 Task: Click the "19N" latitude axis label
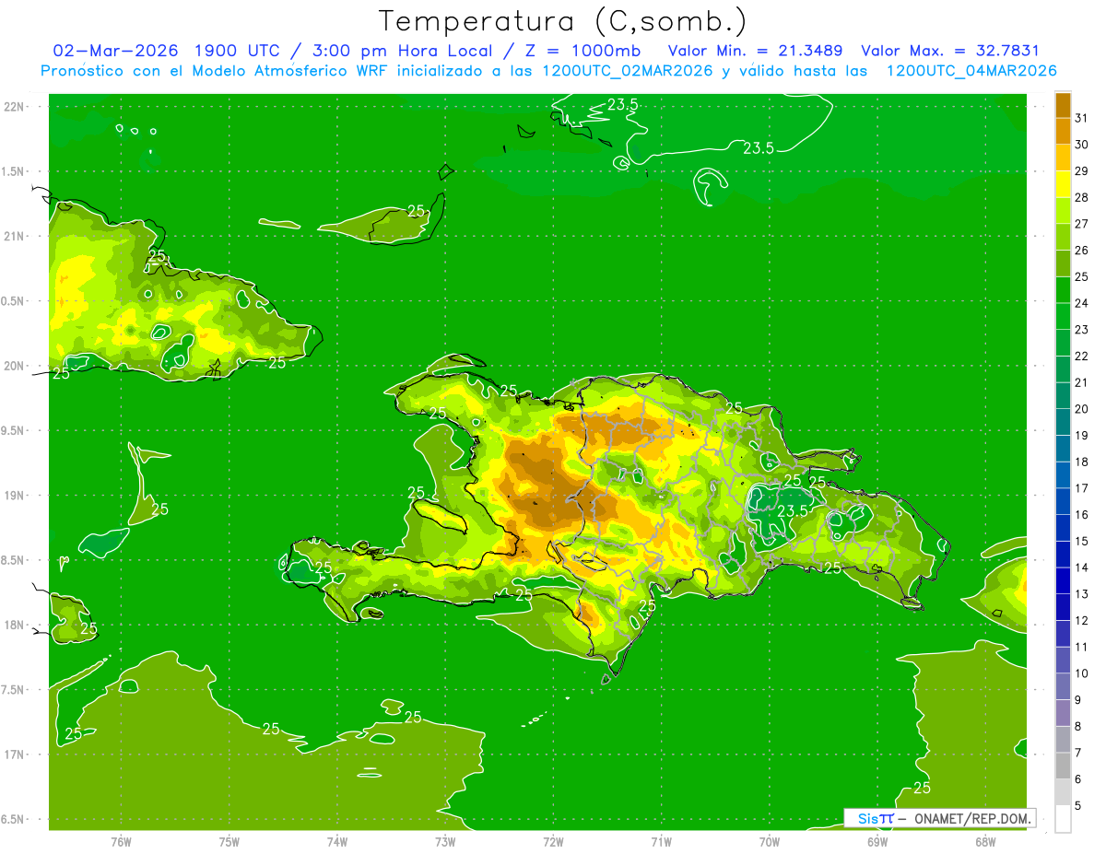pos(14,496)
